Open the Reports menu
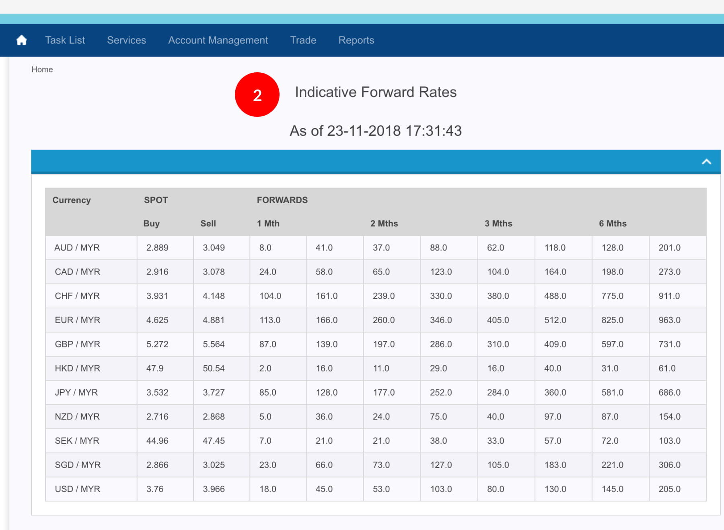 [356, 40]
